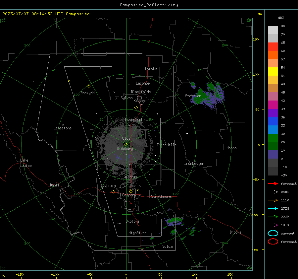Image resolution: width=298 pixels, height=279 pixels.
Task: Click the 150 label on right axis
Action: pos(256,39)
